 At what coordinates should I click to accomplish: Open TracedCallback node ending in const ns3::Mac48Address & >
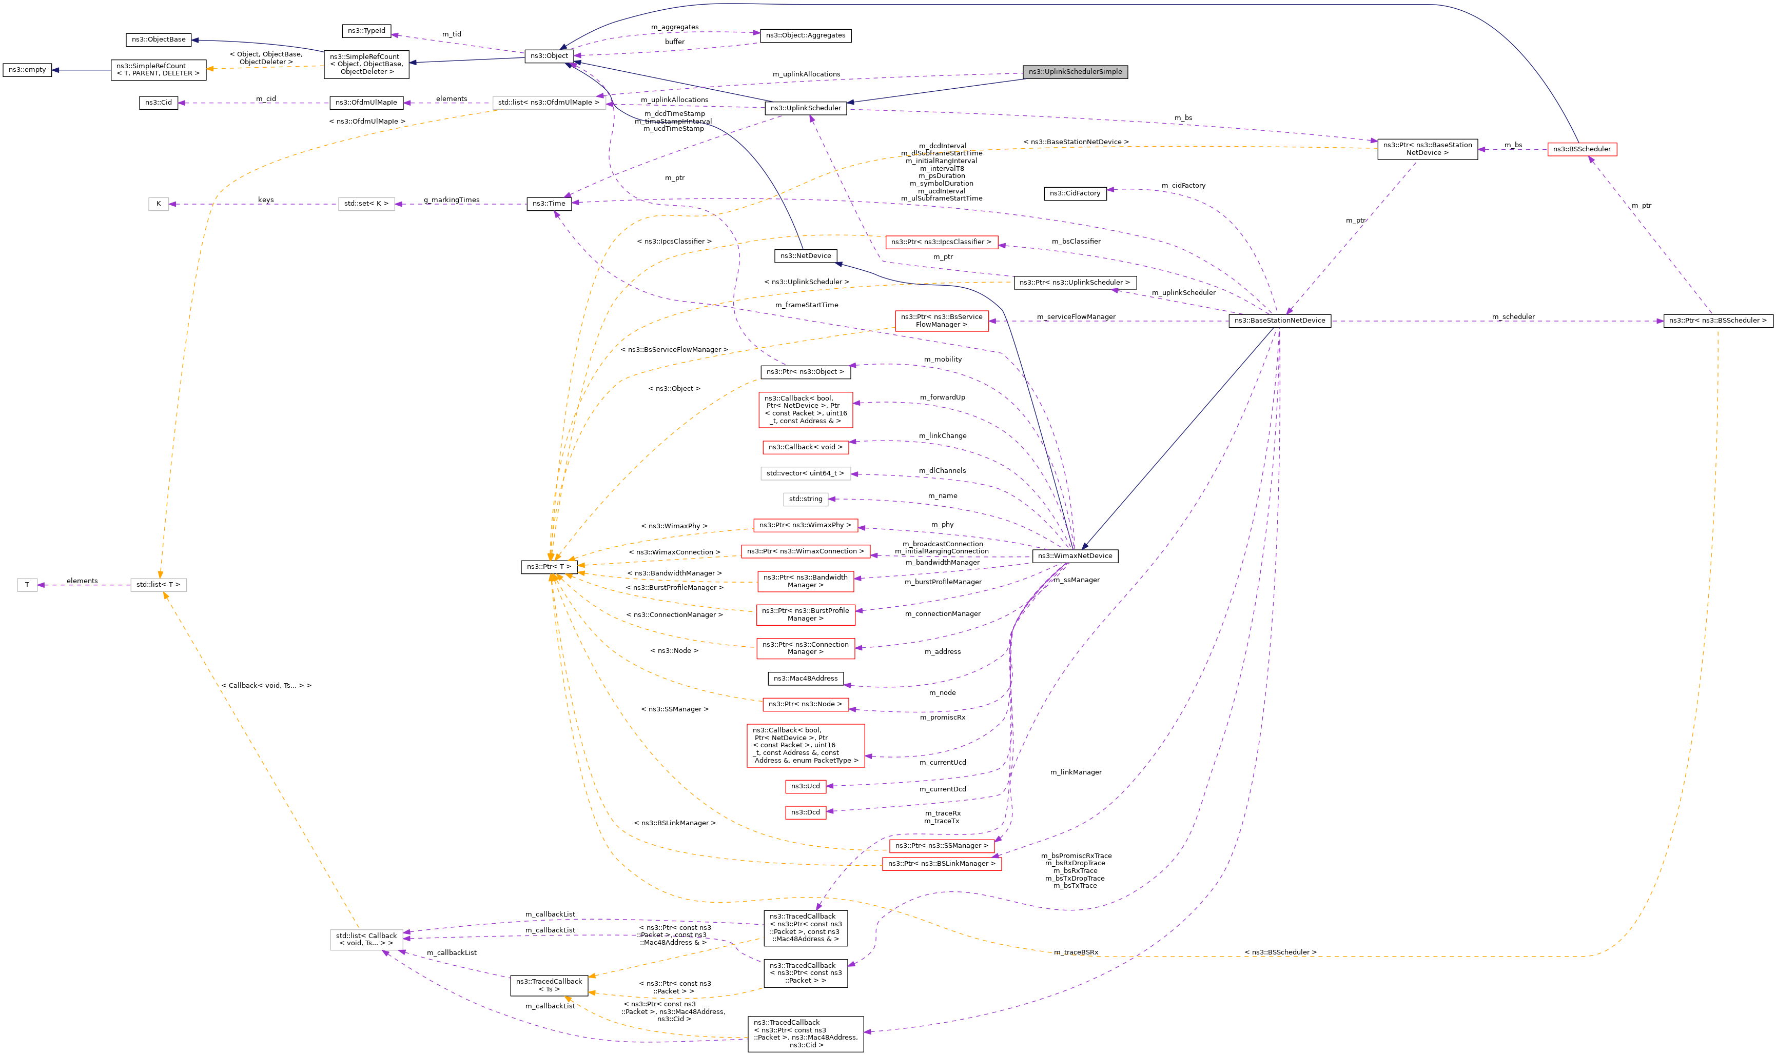pyautogui.click(x=805, y=928)
